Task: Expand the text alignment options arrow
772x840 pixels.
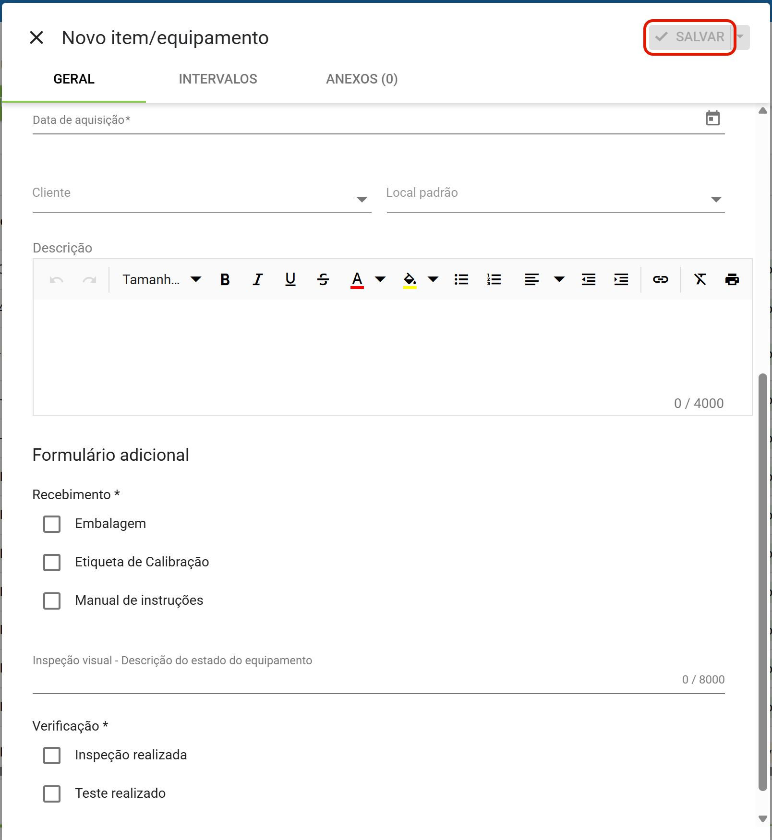Action: pos(559,279)
